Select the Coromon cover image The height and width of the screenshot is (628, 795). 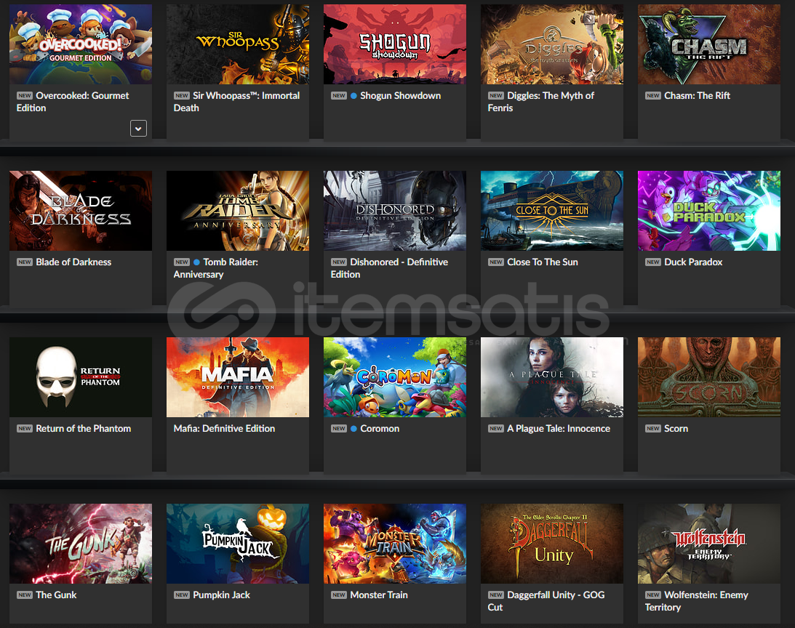click(395, 377)
